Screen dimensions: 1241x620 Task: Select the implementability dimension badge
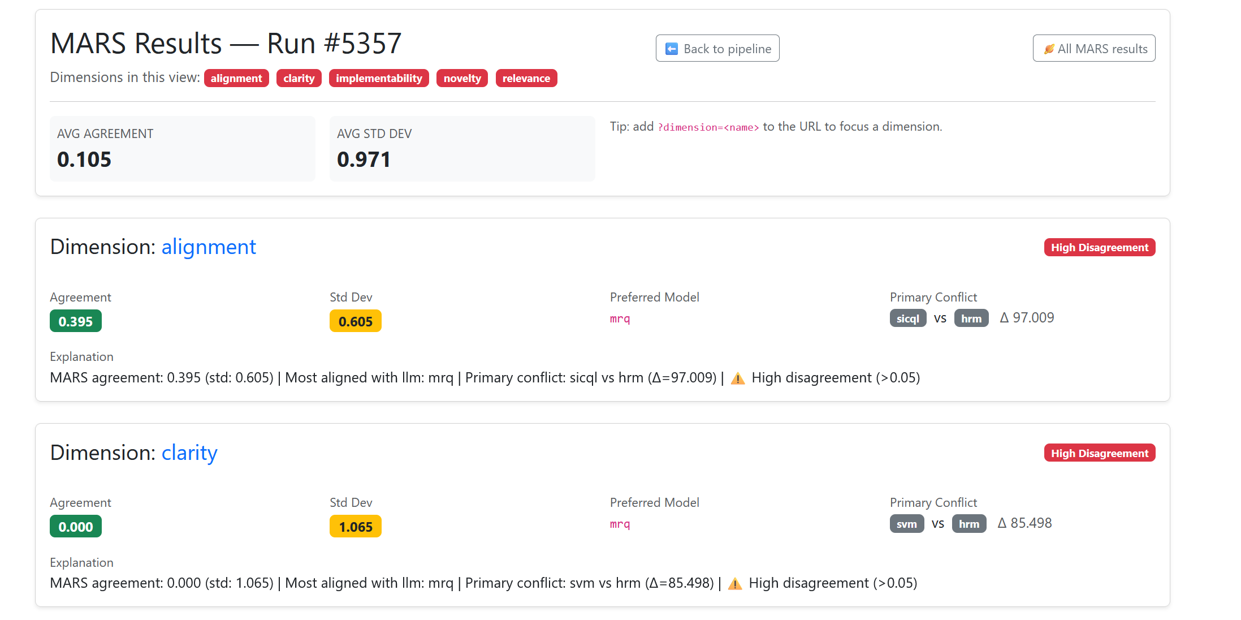tap(379, 78)
